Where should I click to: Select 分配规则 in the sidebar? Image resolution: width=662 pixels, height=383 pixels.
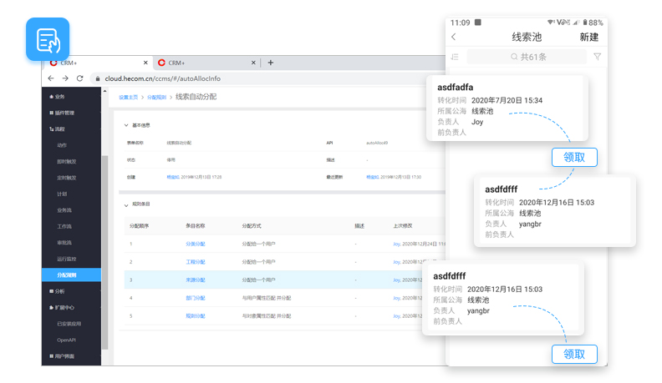67,275
